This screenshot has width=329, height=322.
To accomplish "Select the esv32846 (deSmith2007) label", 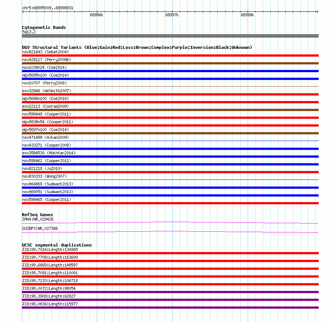I will tap(47, 91).
